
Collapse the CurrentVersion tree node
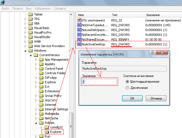pos(31,55)
